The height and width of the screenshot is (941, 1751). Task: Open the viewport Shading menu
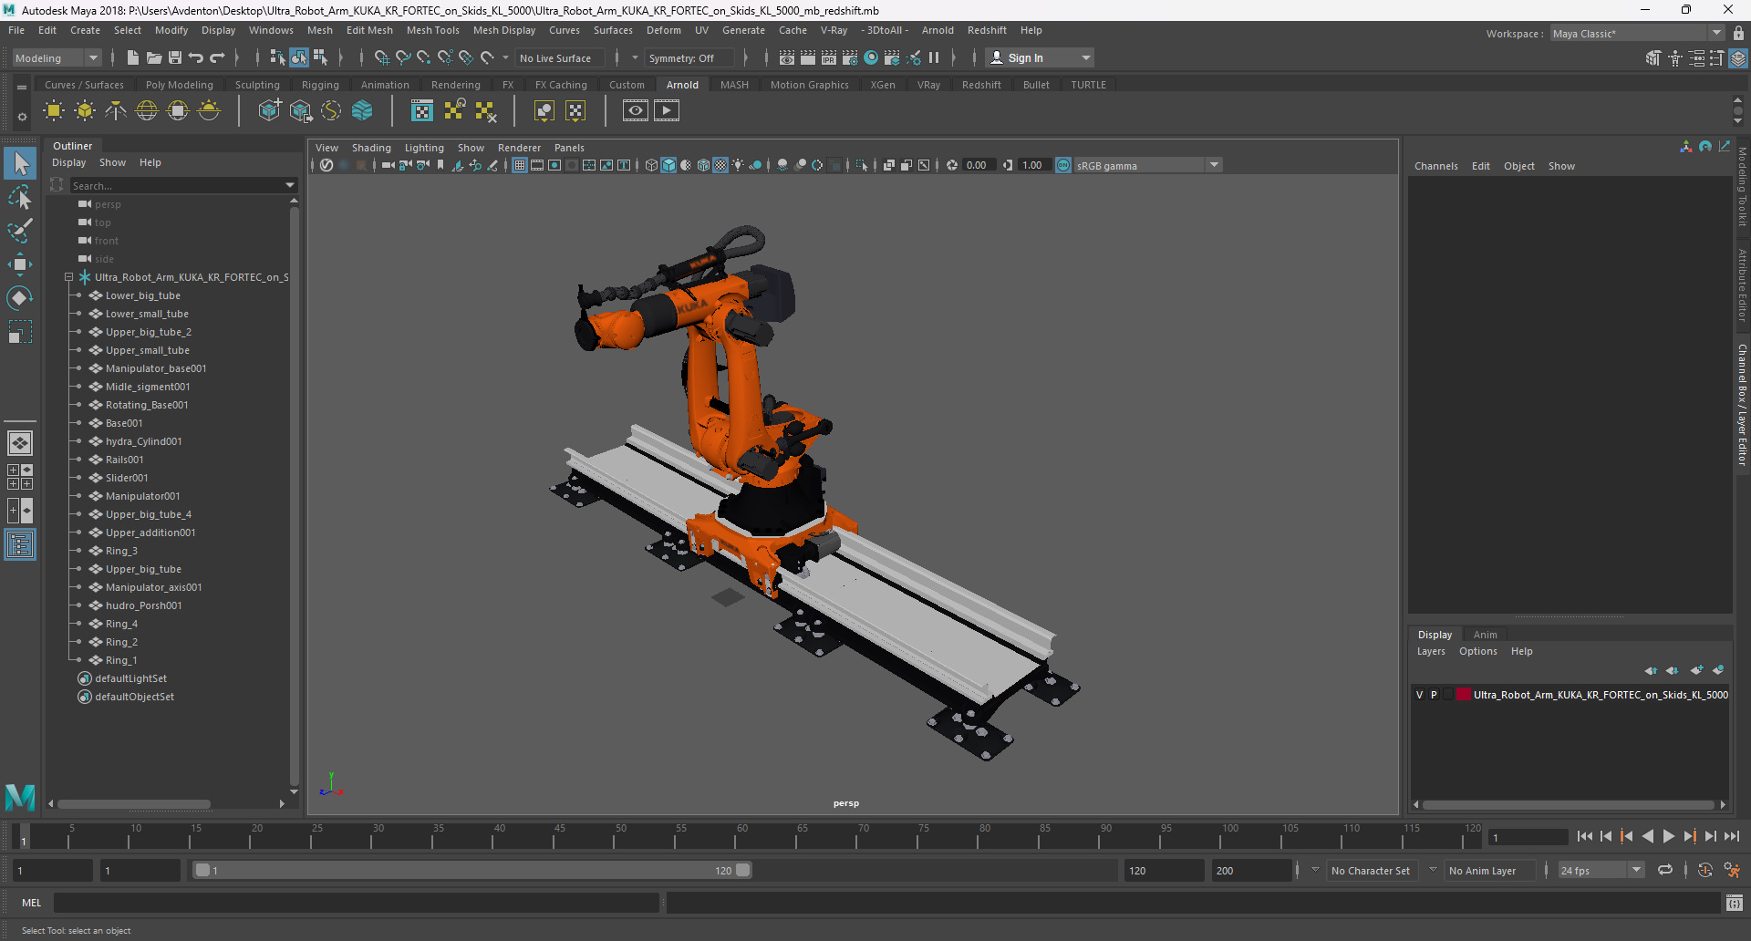(371, 148)
